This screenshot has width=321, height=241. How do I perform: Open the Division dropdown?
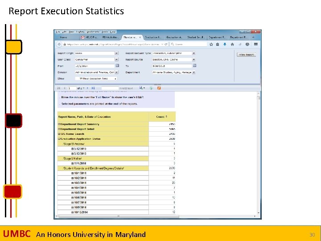point(116,72)
